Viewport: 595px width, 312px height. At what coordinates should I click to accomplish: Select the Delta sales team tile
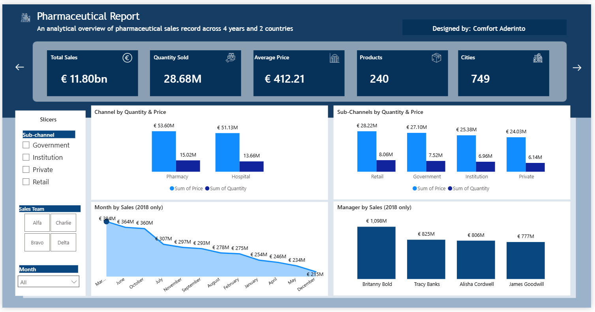coord(63,242)
